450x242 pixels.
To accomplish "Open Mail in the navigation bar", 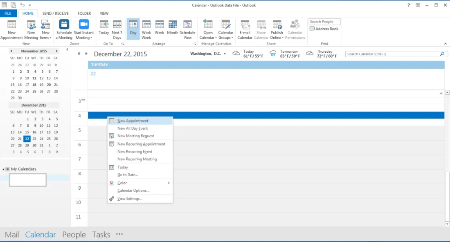I will coord(12,235).
